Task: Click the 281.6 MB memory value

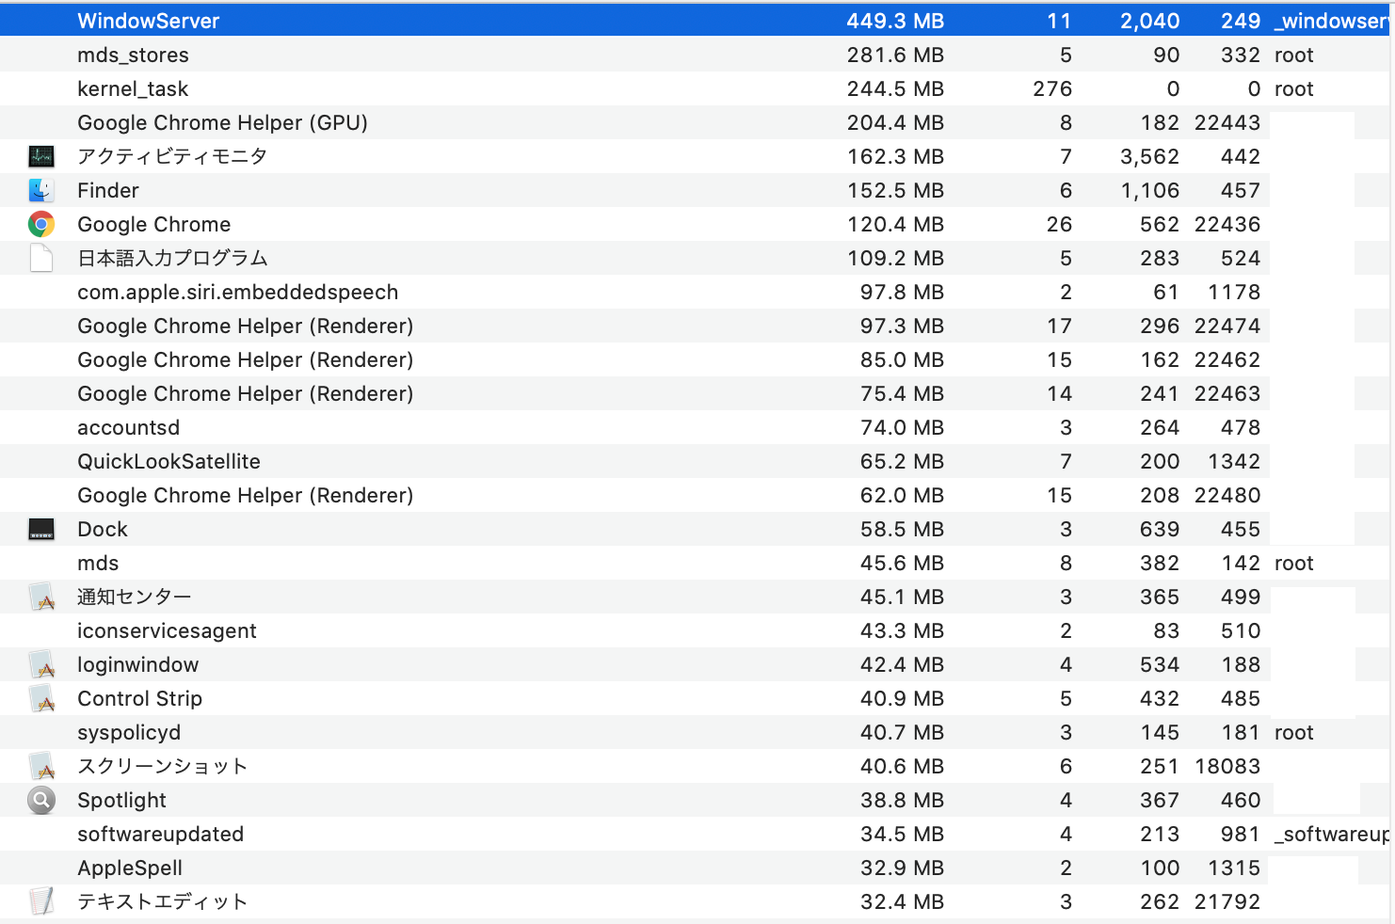Action: tap(895, 55)
